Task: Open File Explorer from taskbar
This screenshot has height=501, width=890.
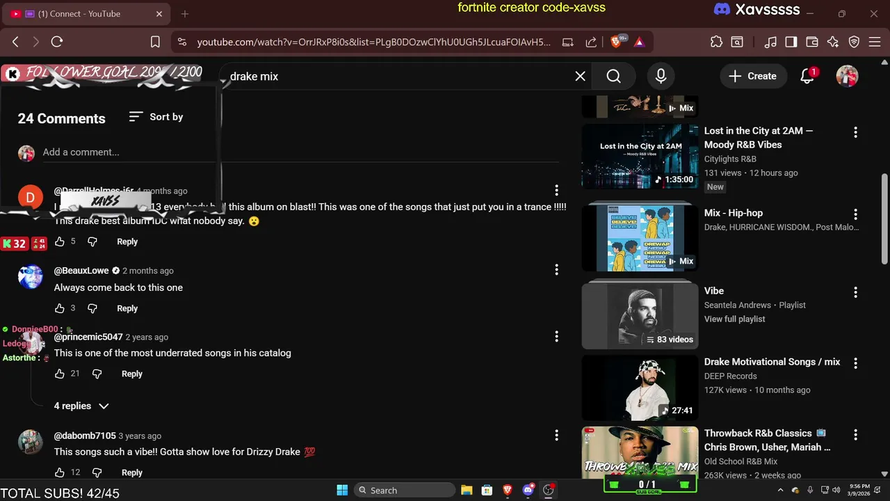Action: click(467, 490)
